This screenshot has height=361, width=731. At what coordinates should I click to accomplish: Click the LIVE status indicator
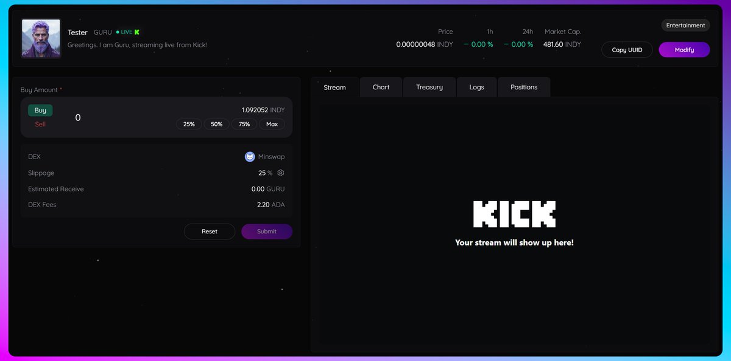[124, 32]
